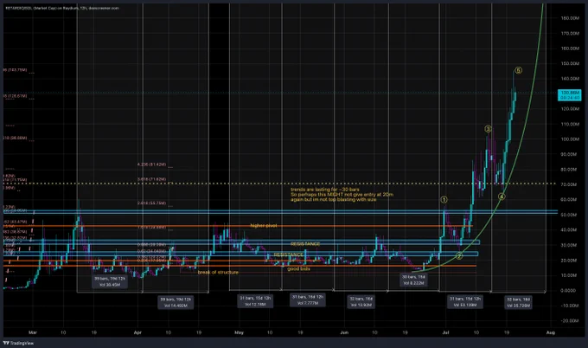Click the Fib level label 3.618 (71.62M)
588x348 pixels.
[152, 179]
